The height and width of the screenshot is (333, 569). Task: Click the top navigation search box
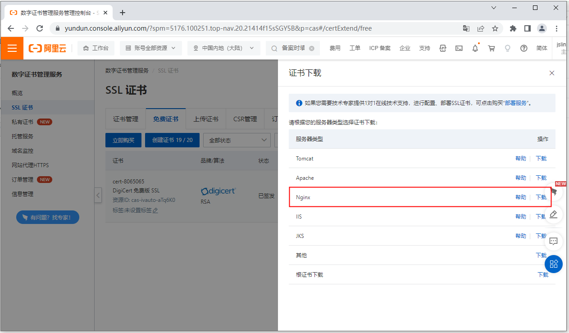point(293,48)
